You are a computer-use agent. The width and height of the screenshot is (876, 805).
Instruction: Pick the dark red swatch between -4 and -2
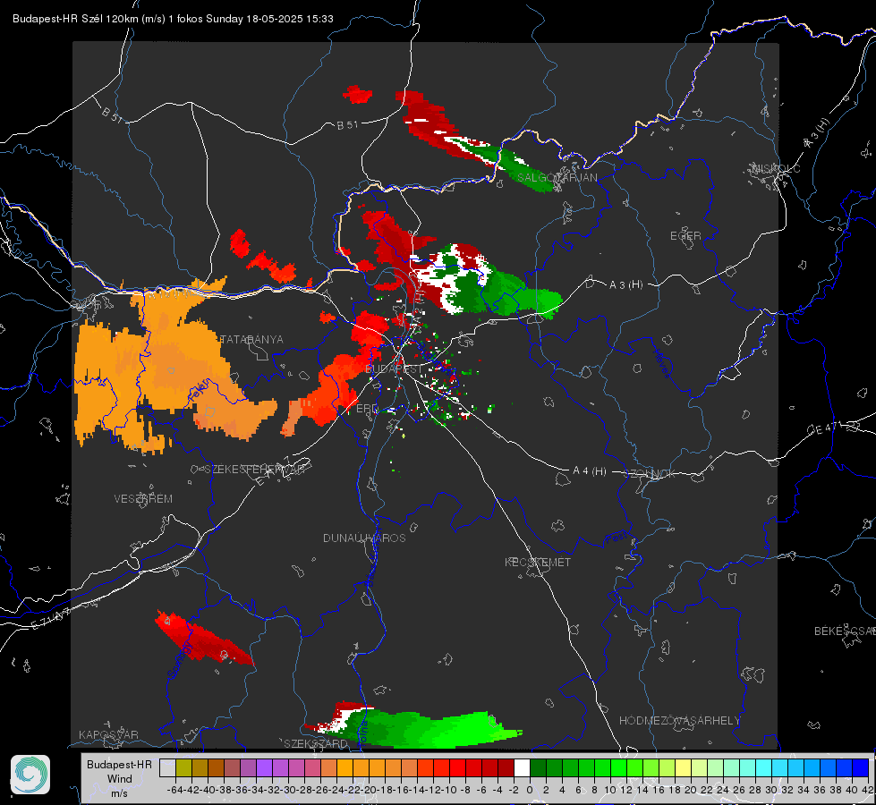pyautogui.click(x=506, y=768)
